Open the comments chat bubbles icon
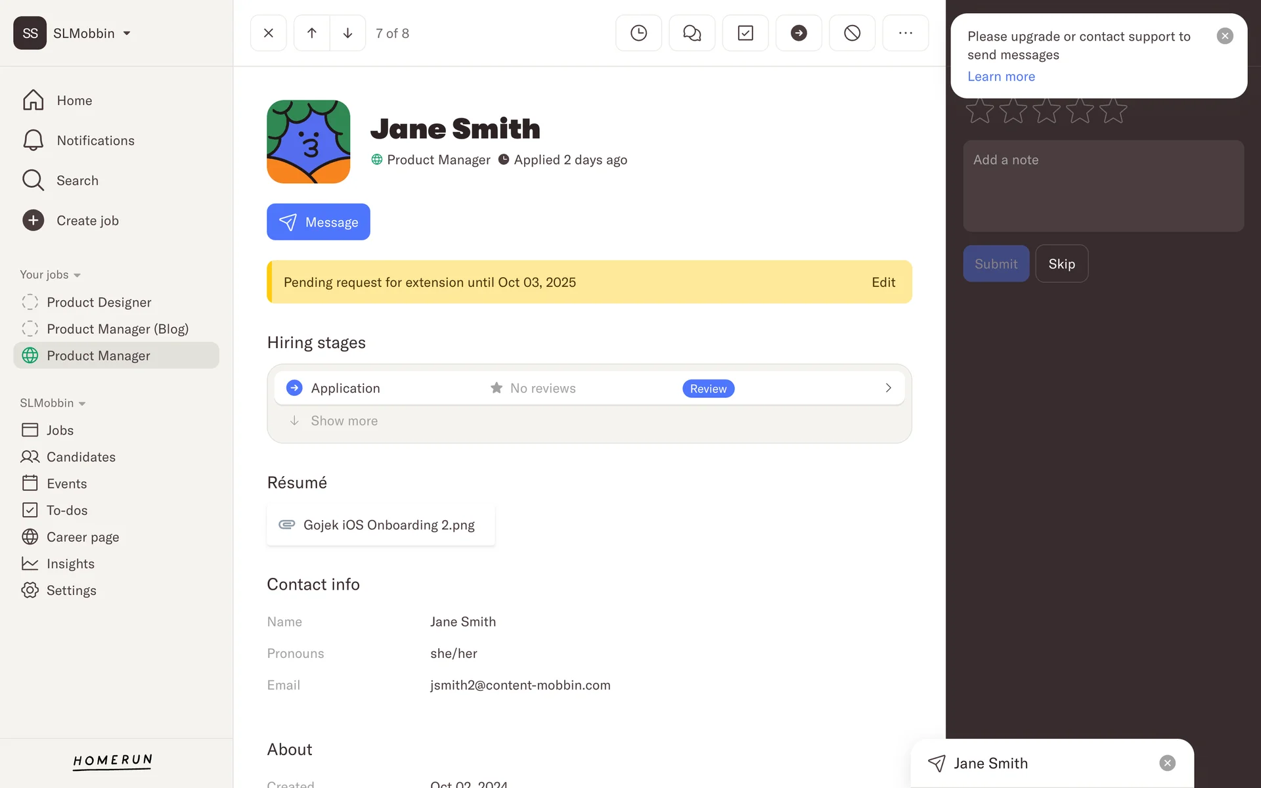The height and width of the screenshot is (788, 1261). tap(692, 33)
